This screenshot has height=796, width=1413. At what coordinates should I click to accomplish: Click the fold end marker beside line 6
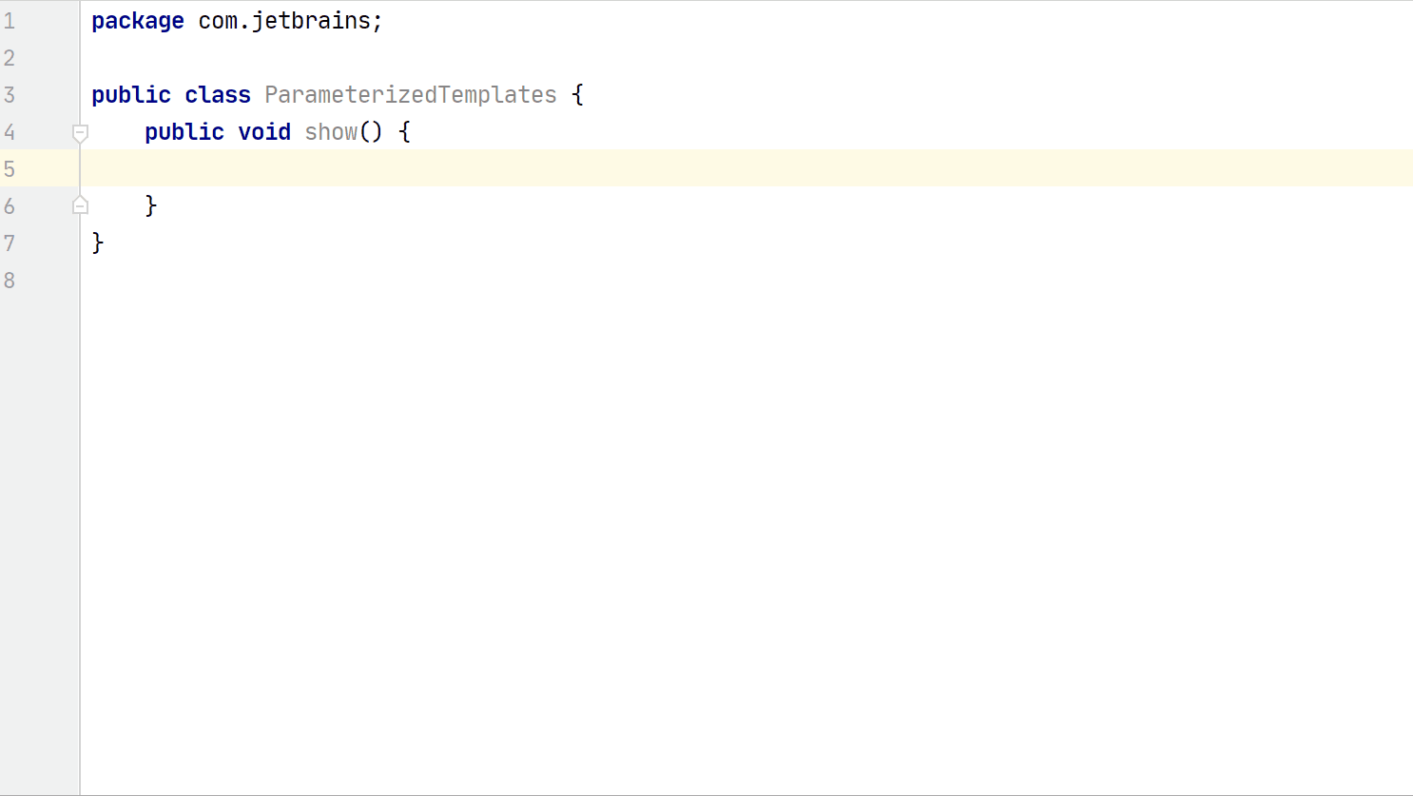pyautogui.click(x=81, y=205)
